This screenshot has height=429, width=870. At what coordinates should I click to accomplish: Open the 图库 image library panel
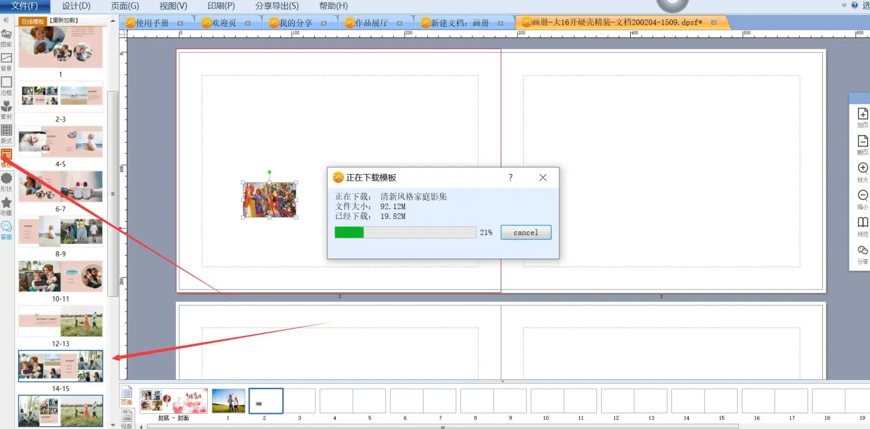point(6,36)
